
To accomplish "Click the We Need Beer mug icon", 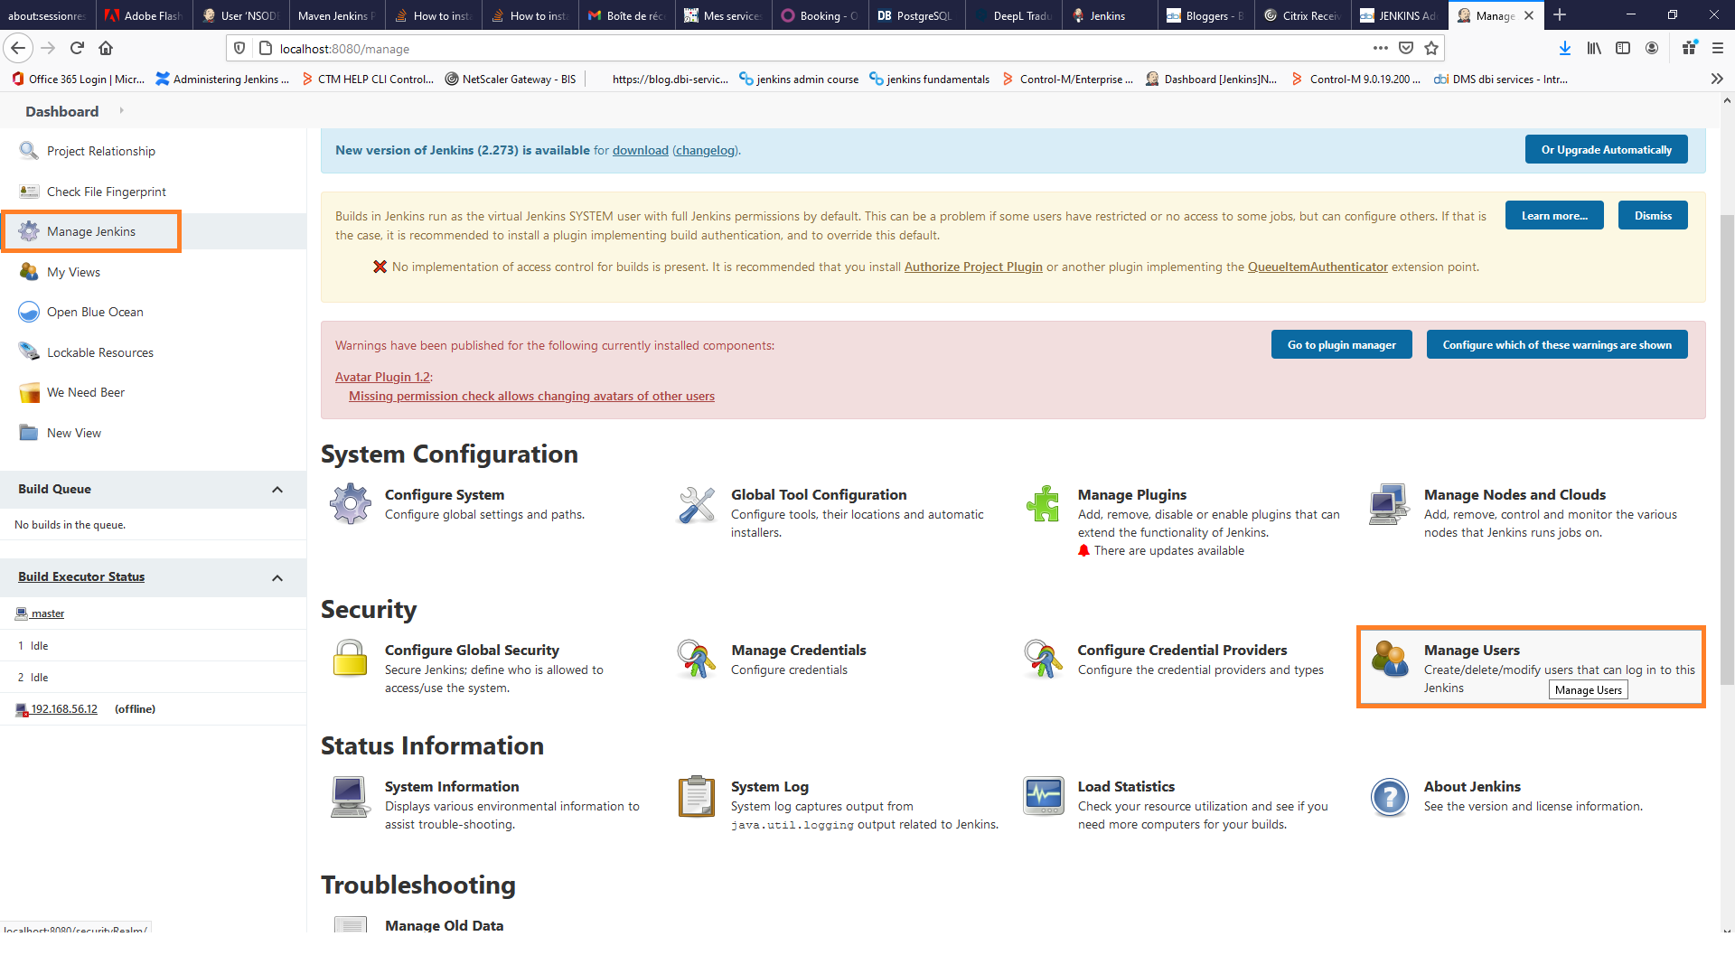I will pyautogui.click(x=29, y=392).
